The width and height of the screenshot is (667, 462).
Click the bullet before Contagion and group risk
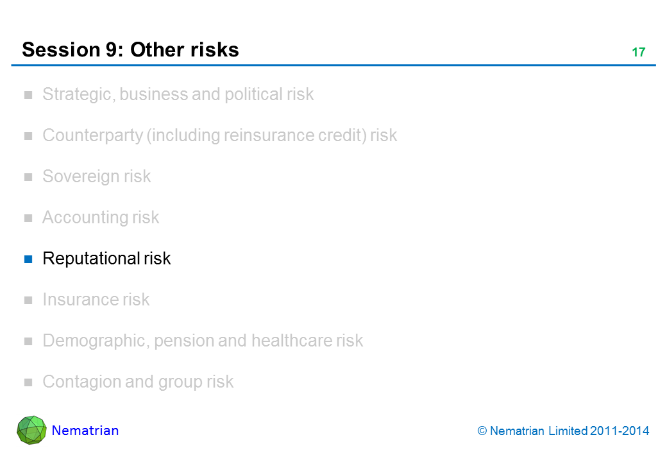coord(28,382)
